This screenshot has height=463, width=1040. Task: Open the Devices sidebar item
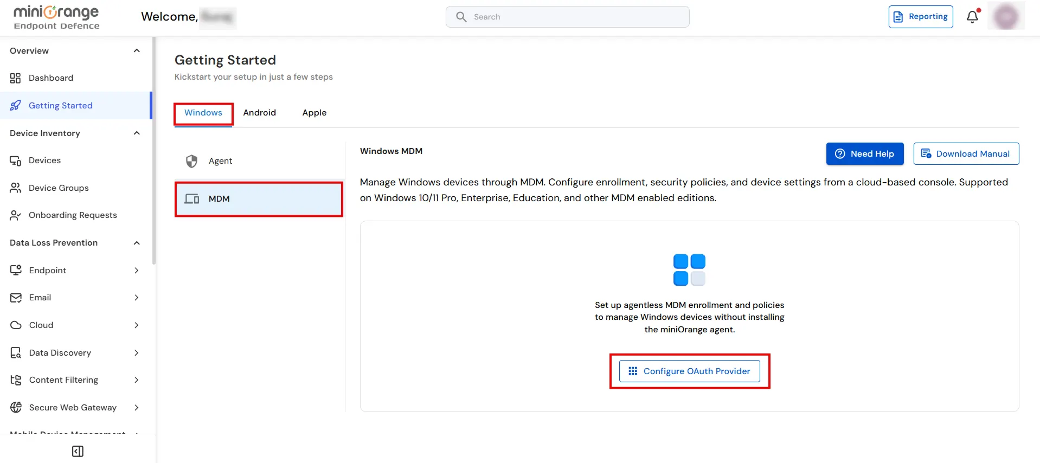pyautogui.click(x=76, y=160)
